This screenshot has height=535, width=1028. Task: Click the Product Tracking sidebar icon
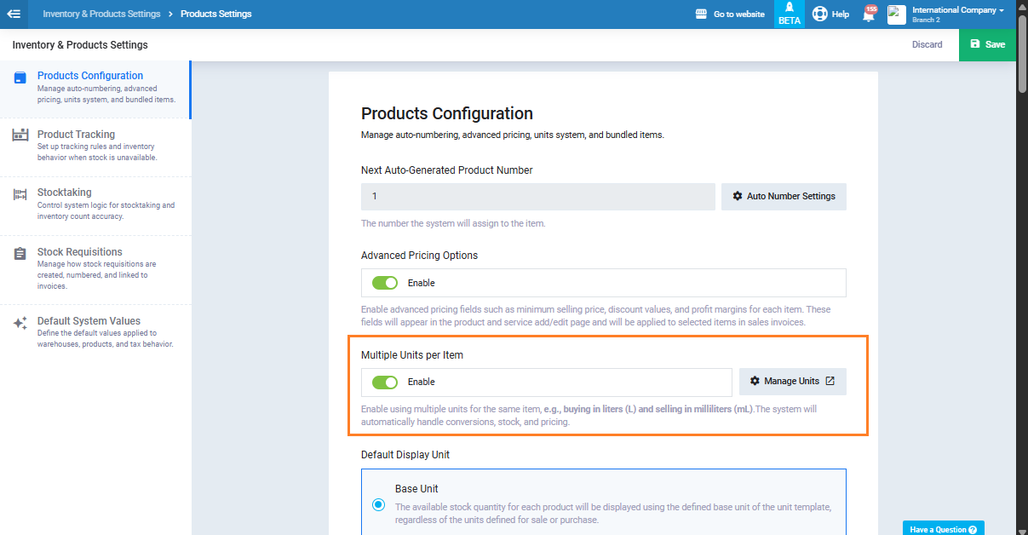click(20, 135)
